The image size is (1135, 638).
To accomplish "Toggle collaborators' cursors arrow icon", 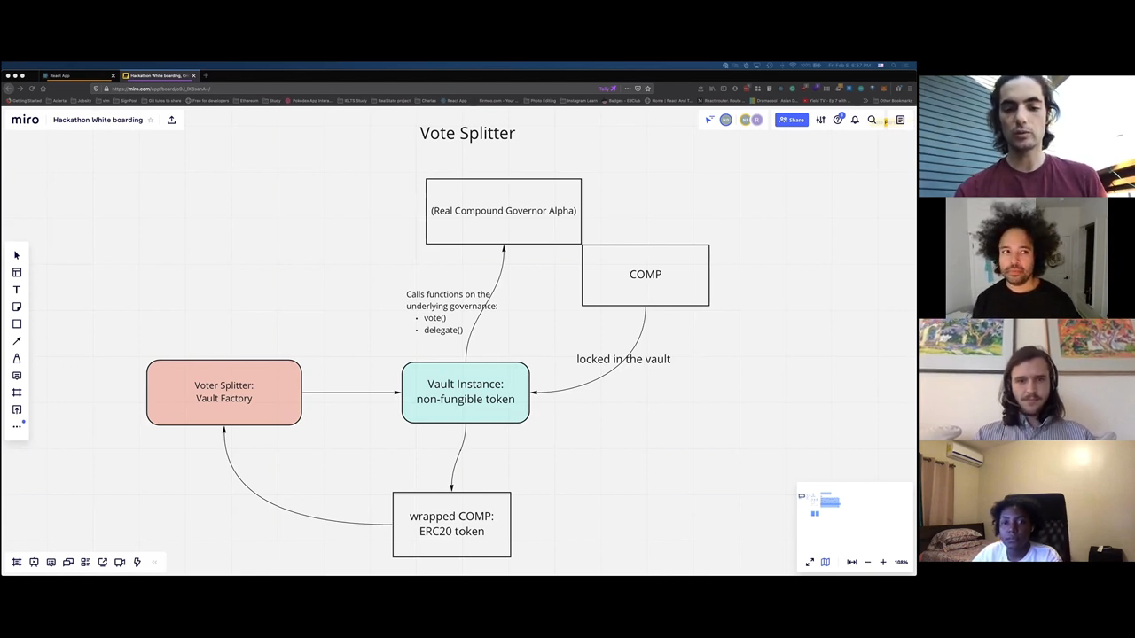I will coord(709,120).
